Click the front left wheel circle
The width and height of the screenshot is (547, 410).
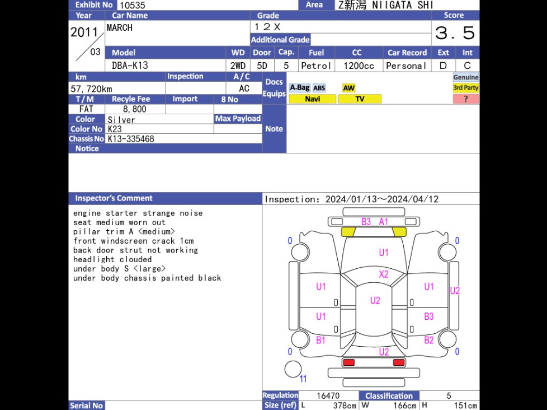pyautogui.click(x=300, y=252)
